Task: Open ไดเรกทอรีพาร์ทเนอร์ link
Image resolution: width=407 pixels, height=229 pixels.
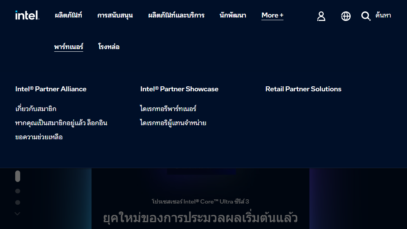Action: [x=168, y=109]
